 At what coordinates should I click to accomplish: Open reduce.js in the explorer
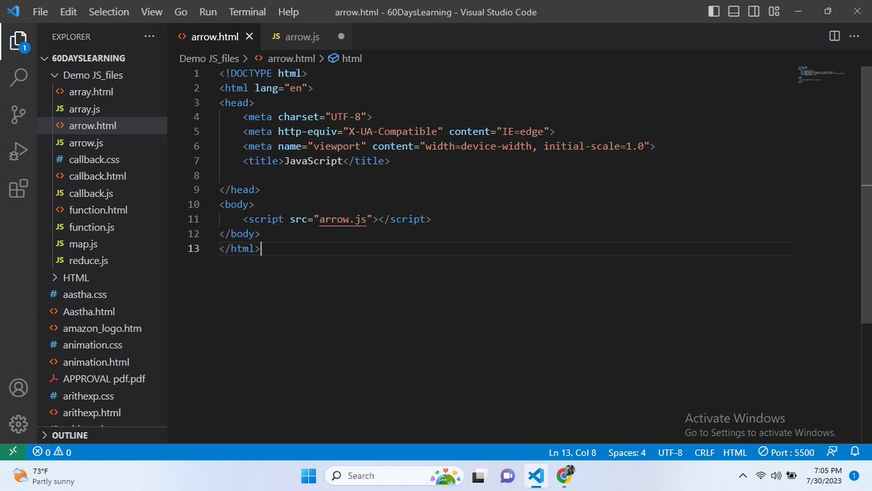88,260
